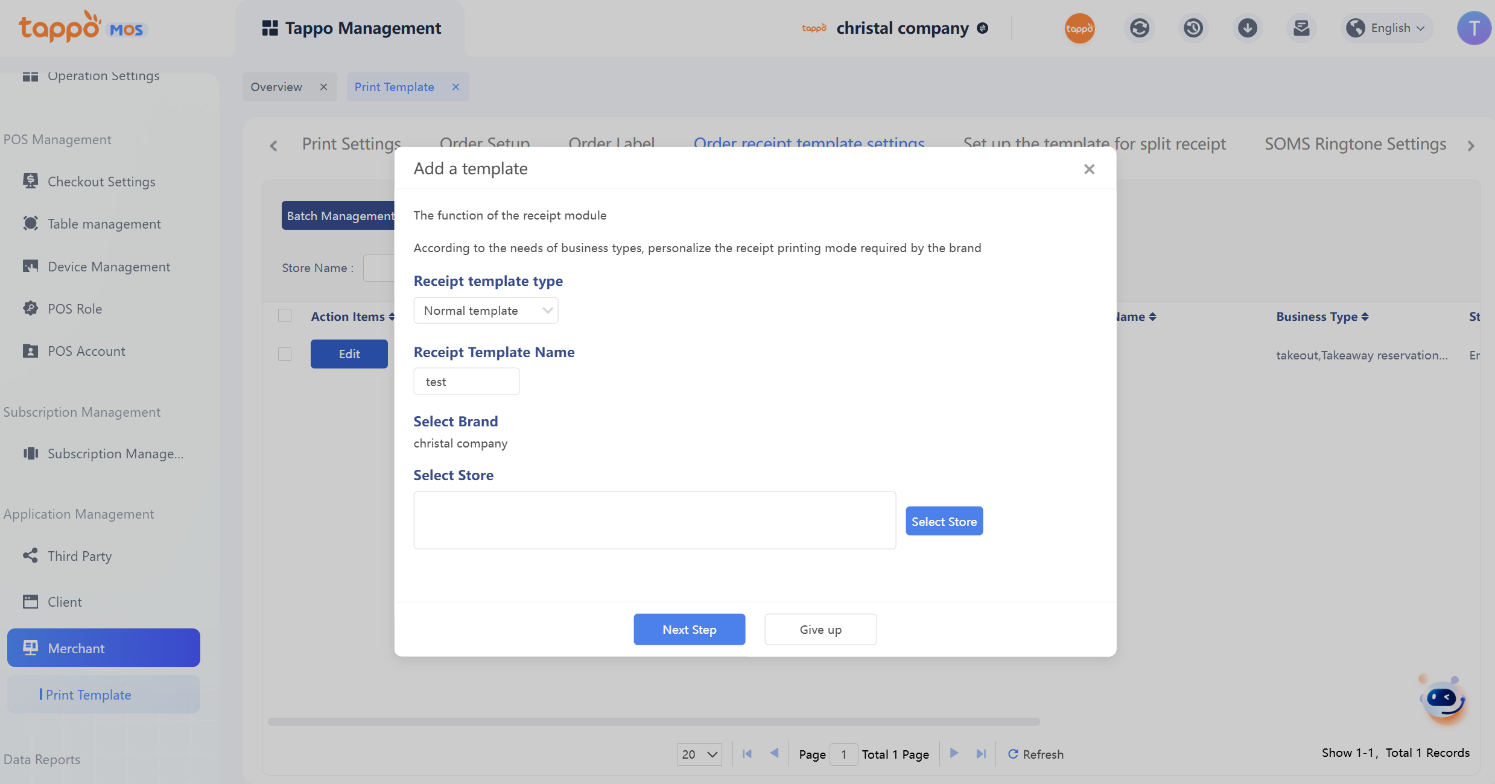The width and height of the screenshot is (1495, 784).
Task: Go to last page arrow icon
Action: 981,754
